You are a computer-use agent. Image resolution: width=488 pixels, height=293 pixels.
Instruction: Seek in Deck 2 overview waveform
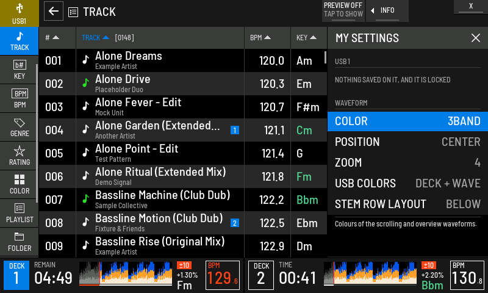370,273
